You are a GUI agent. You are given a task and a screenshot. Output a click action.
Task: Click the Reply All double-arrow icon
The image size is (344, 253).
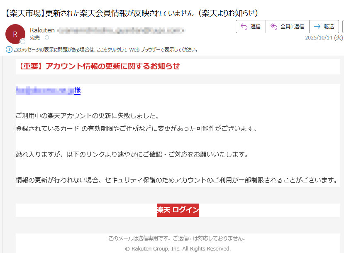coord(274,26)
